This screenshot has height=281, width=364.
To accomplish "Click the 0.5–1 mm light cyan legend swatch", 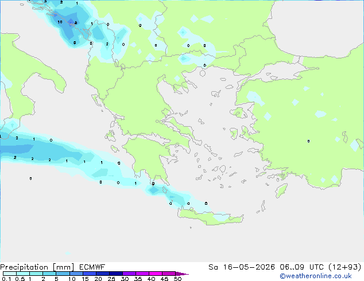I will click(23, 274).
